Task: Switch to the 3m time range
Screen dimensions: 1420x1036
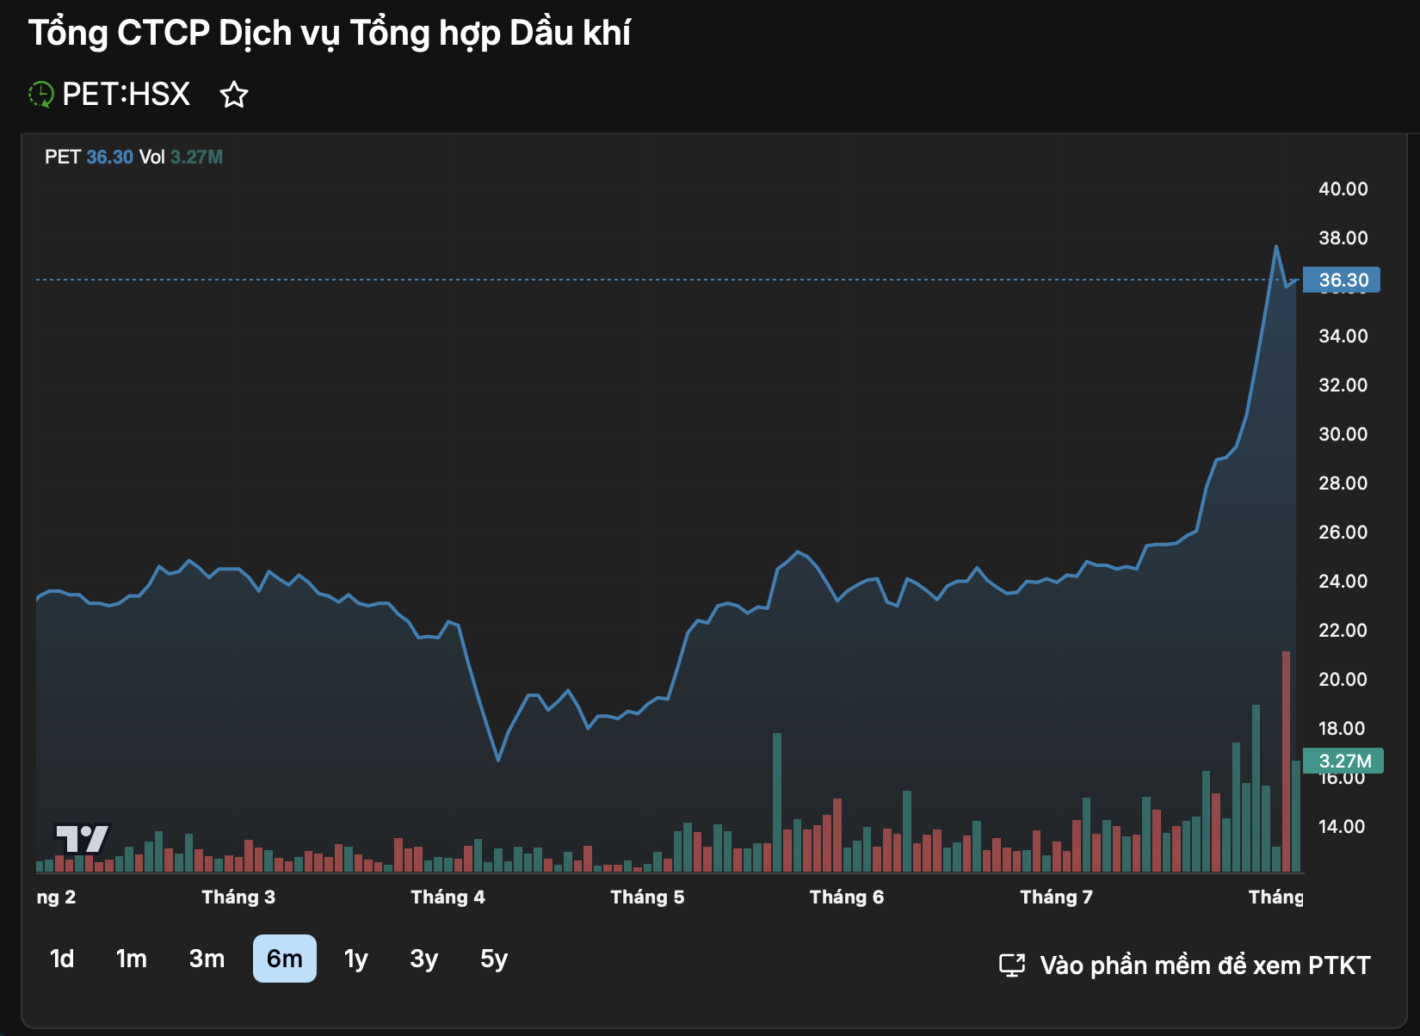Action: [207, 959]
